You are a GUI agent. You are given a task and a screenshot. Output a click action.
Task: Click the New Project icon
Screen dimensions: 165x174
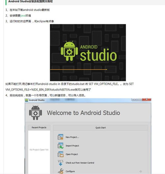[60, 137]
